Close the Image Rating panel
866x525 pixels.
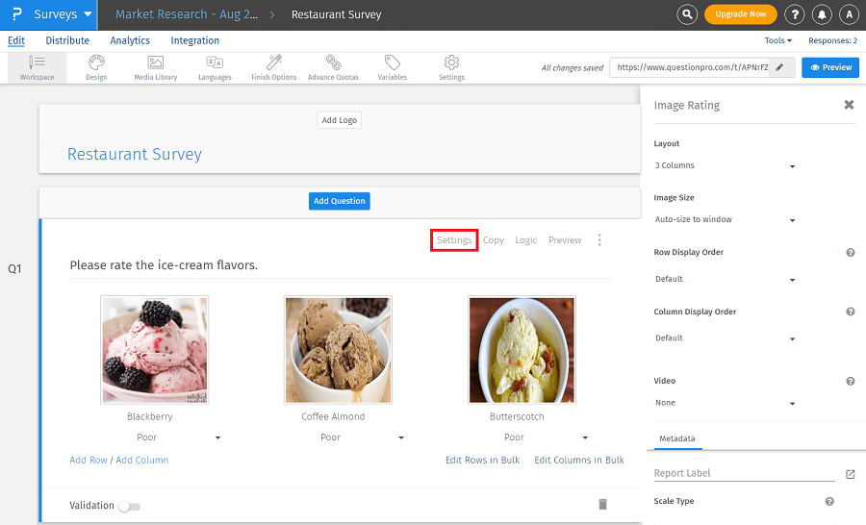849,105
